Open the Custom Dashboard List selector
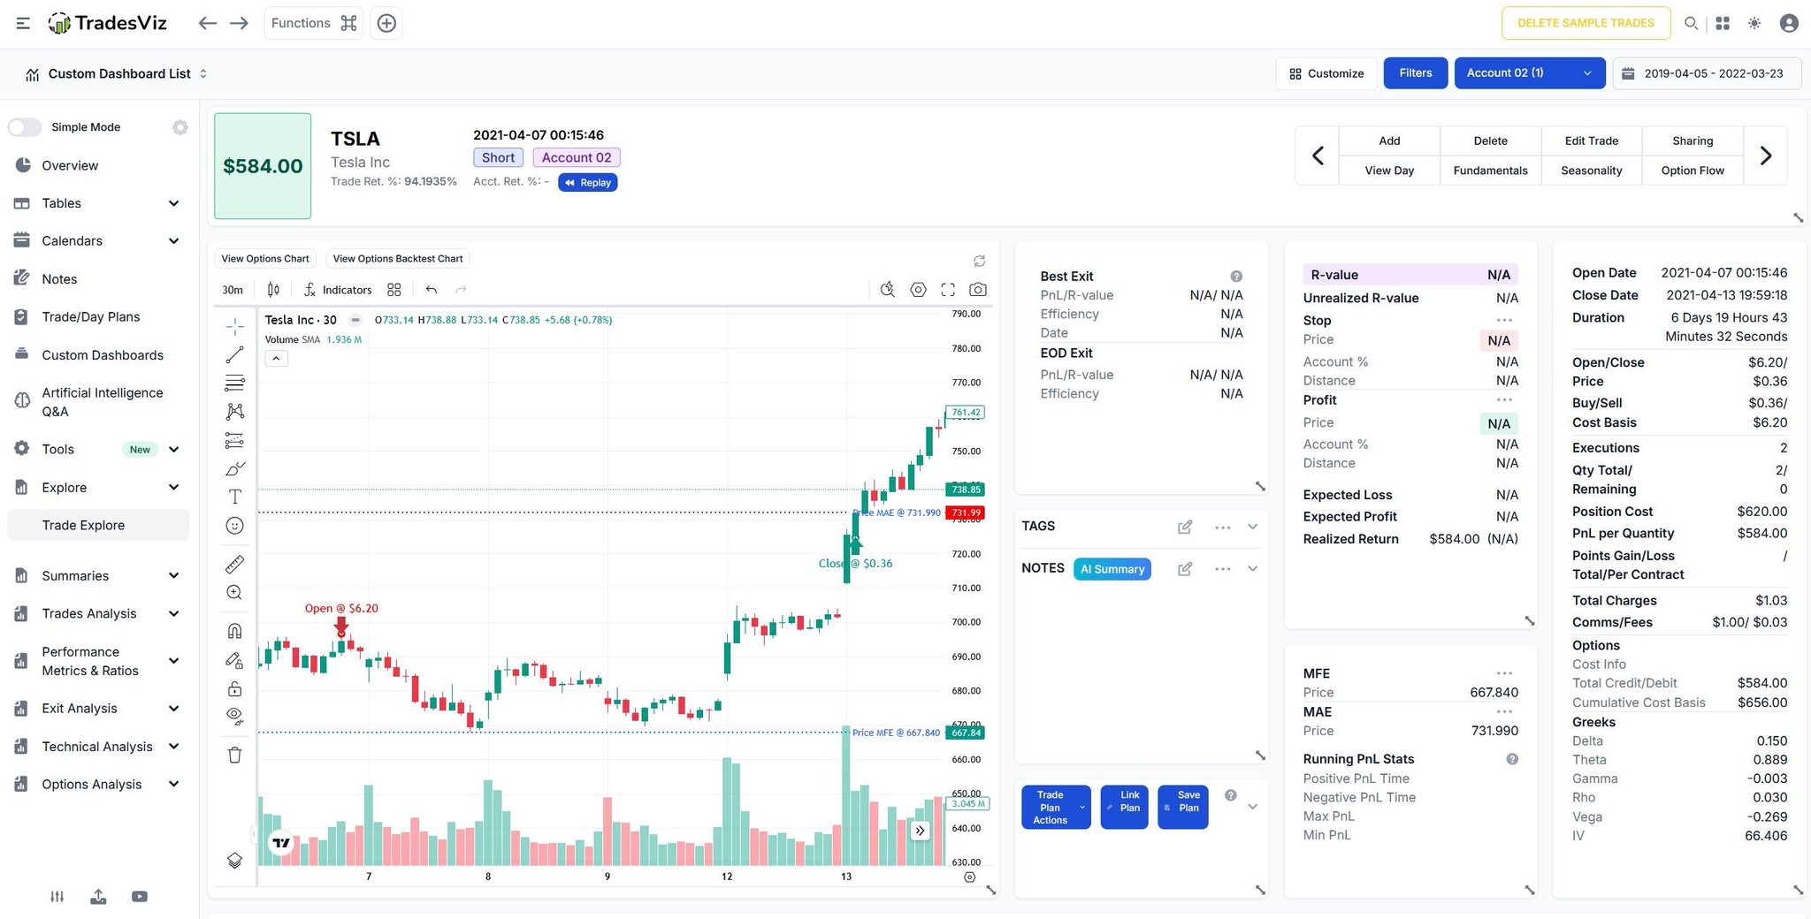Image resolution: width=1811 pixels, height=919 pixels. click(x=117, y=73)
